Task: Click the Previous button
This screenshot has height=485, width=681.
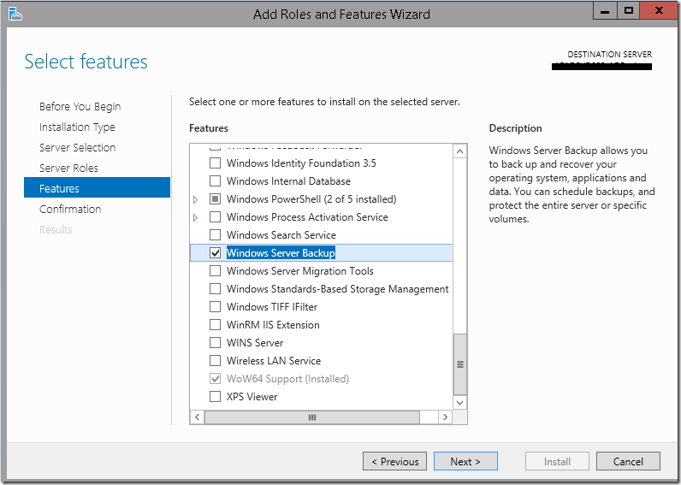Action: (x=394, y=461)
